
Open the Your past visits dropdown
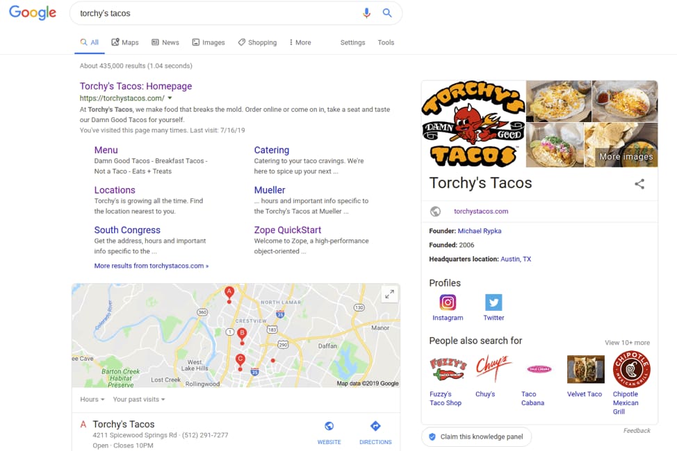139,399
